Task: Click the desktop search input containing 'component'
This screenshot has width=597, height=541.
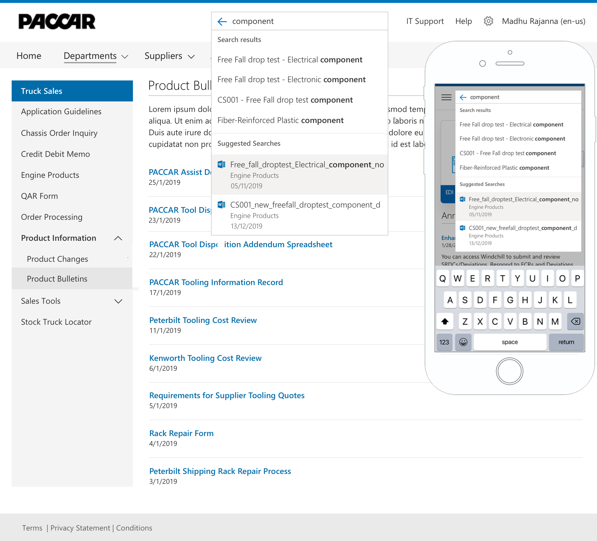Action: 300,21
